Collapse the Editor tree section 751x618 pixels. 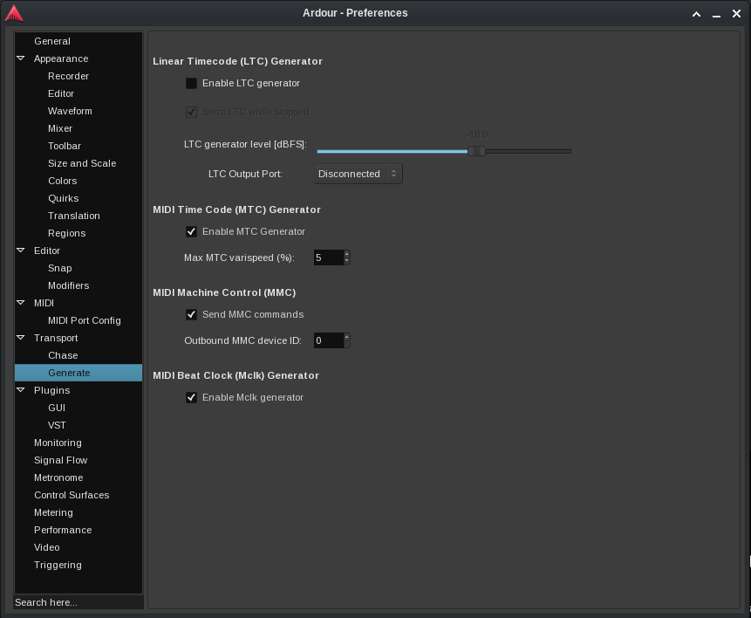click(21, 251)
